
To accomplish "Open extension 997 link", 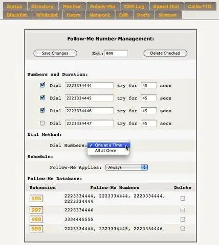I will 36,210.
